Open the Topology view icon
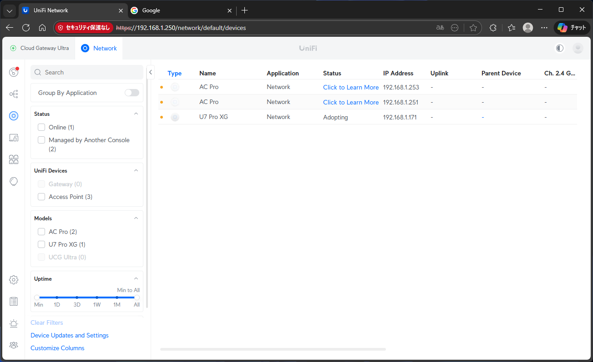This screenshot has width=593, height=362. pos(14,94)
